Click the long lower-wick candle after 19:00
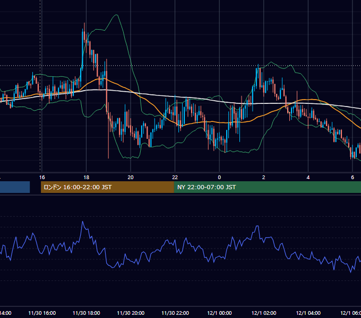 108,130
